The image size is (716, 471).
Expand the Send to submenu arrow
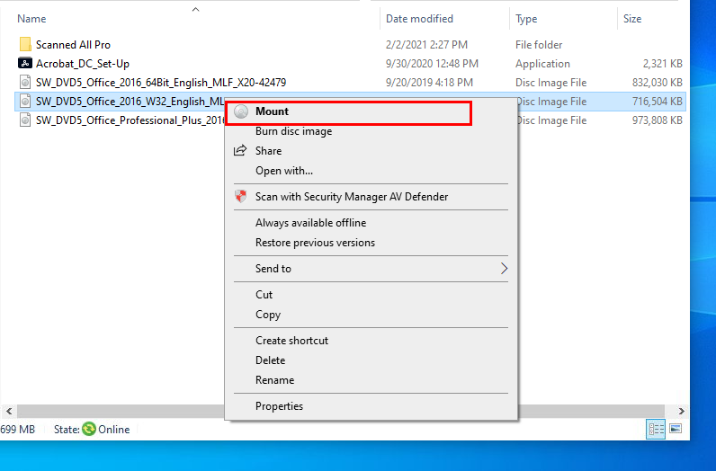(504, 269)
